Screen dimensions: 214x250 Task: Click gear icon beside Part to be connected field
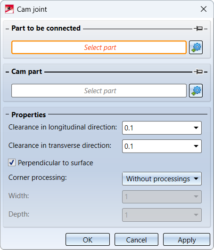coord(196,48)
